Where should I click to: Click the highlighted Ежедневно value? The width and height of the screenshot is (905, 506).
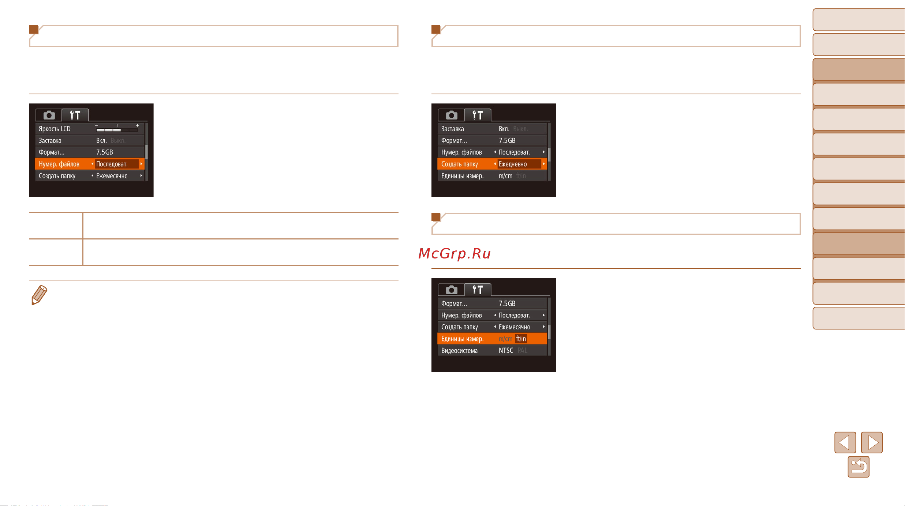click(519, 164)
